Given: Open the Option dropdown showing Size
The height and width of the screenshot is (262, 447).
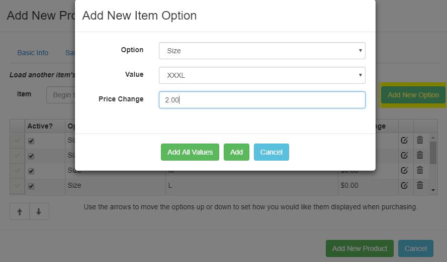Looking at the screenshot, I should 262,51.
